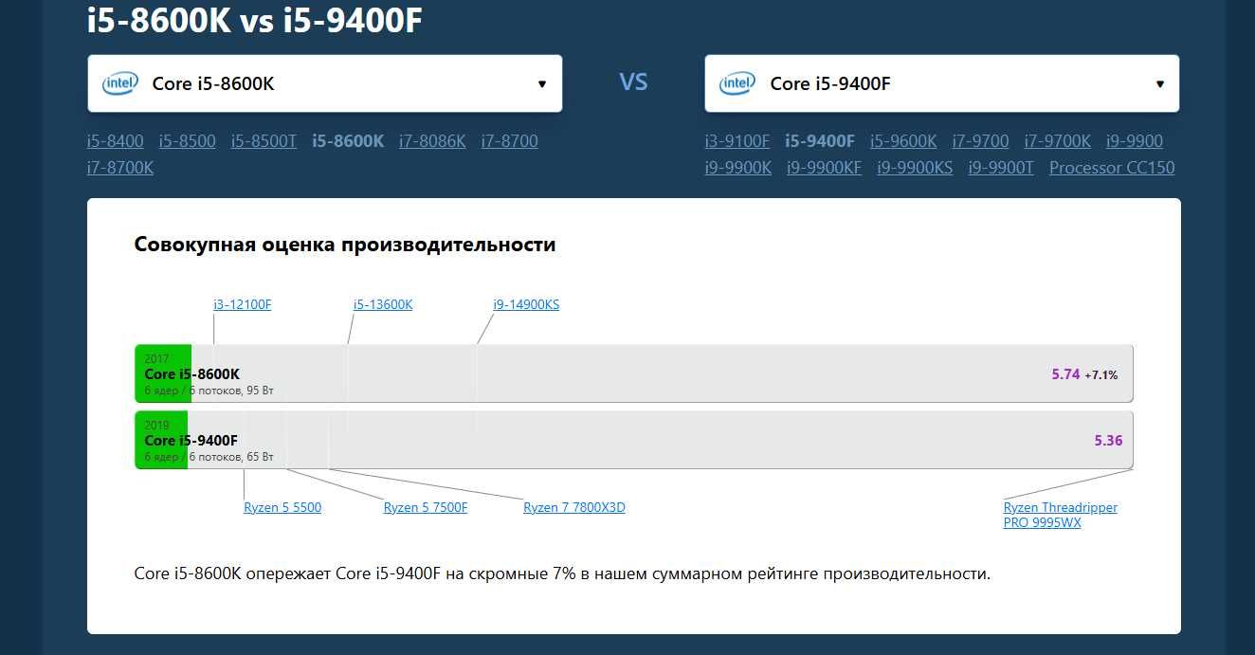Image resolution: width=1255 pixels, height=655 pixels.
Task: Click the Intel logo beside Core i5-9400F
Action: point(737,83)
